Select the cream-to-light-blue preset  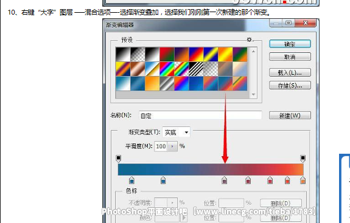(240, 69)
